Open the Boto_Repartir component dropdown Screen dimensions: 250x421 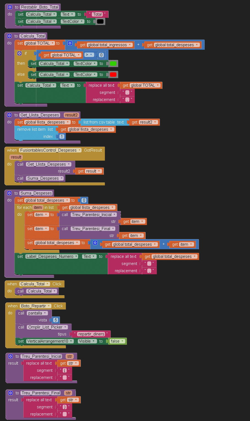[x=49, y=306]
